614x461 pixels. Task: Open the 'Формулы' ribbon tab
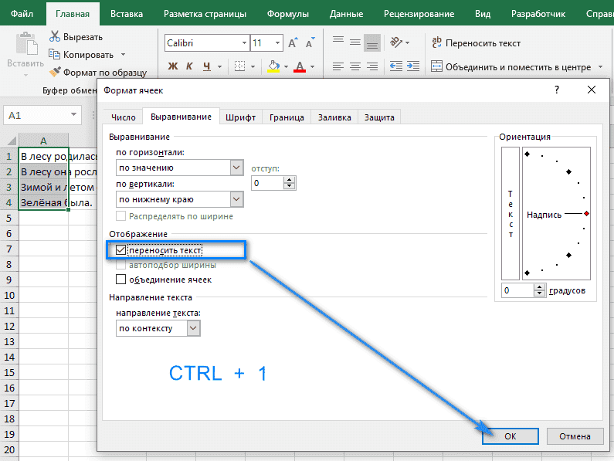point(288,14)
